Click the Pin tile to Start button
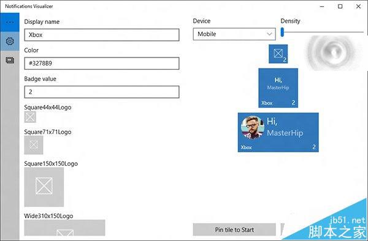 [234, 229]
